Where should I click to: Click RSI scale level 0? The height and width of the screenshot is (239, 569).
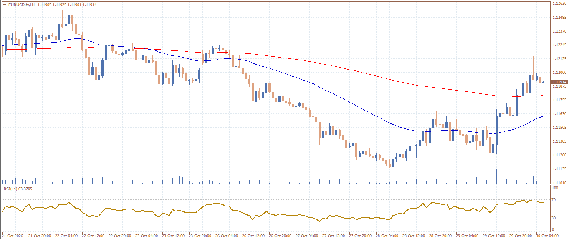[x=553, y=229]
